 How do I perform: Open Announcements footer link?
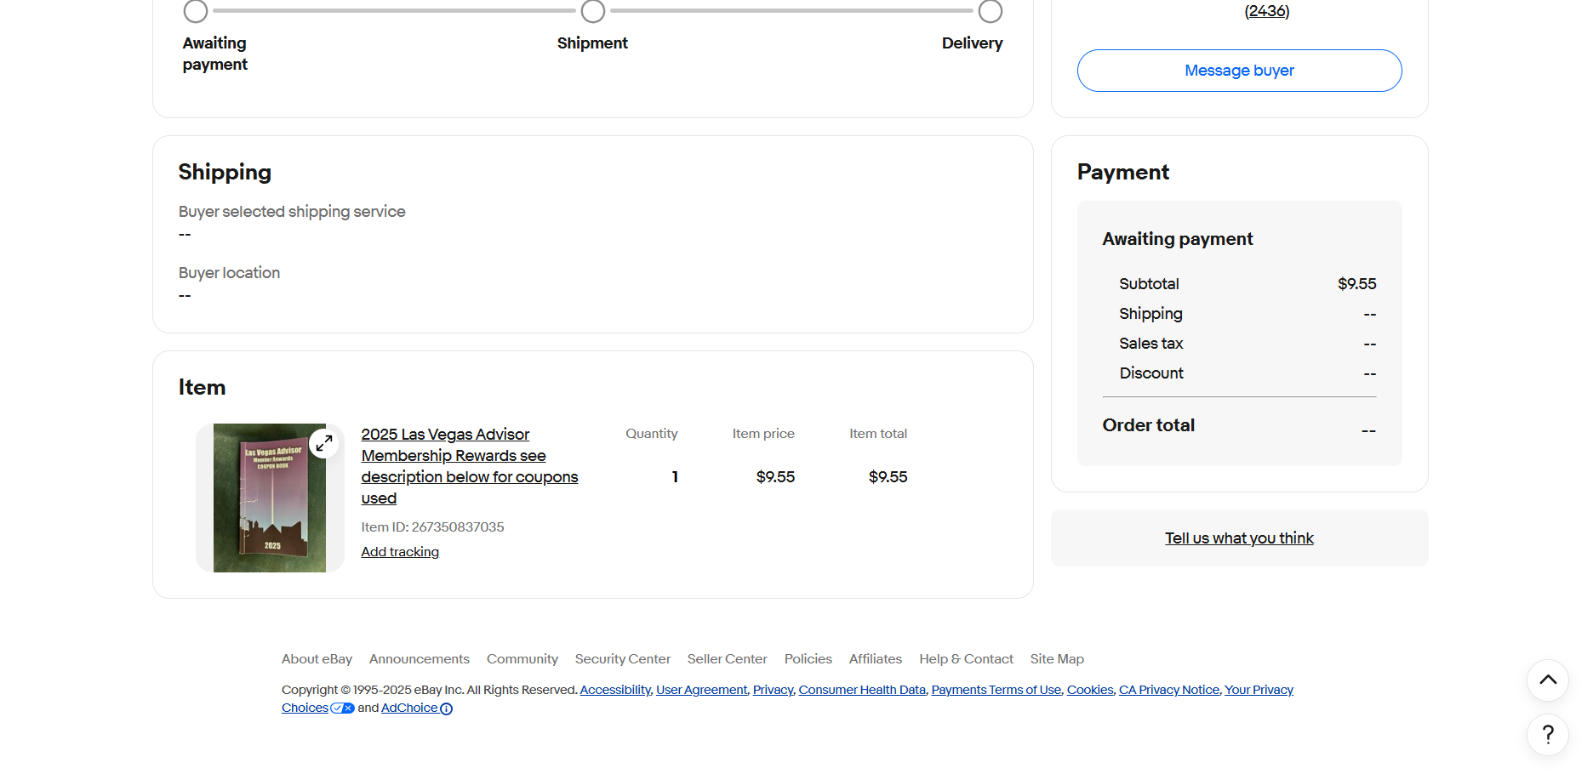(x=420, y=659)
